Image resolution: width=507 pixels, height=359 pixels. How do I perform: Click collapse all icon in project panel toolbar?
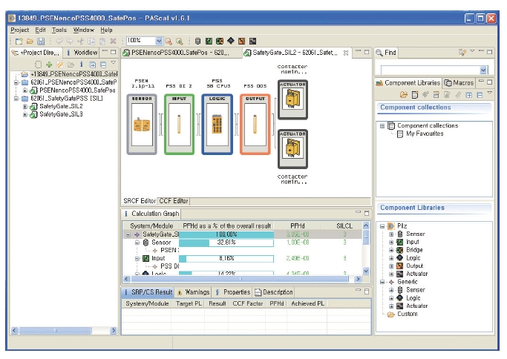pos(103,65)
